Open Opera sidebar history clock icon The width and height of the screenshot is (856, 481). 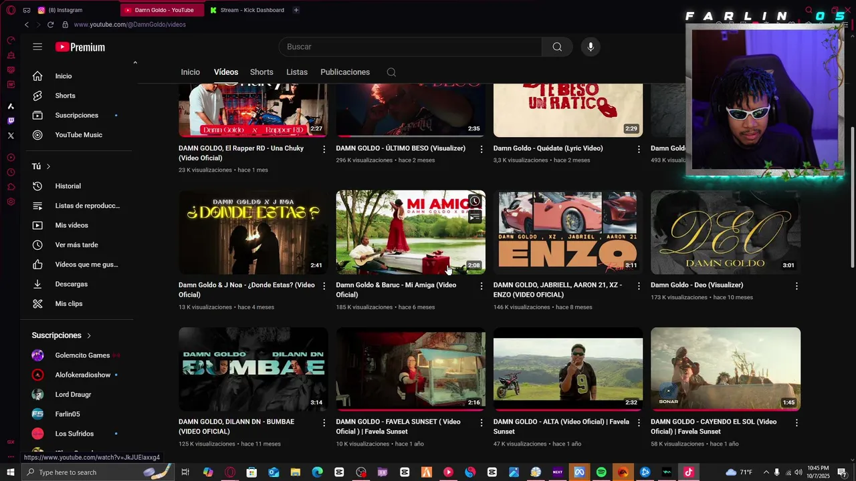[11, 172]
